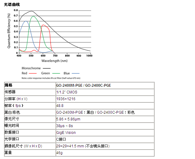Select the Red legend line swatch

pyautogui.click(x=33, y=73)
